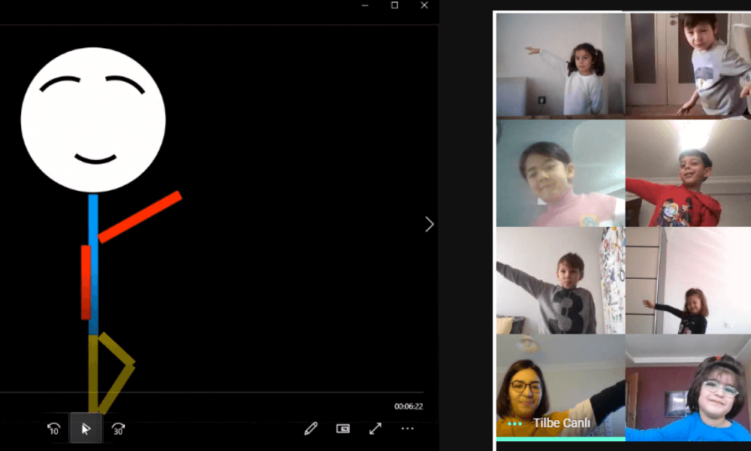Image resolution: width=751 pixels, height=451 pixels.
Task: Select the girl in blue shirt with glasses tile
Action: 688,388
